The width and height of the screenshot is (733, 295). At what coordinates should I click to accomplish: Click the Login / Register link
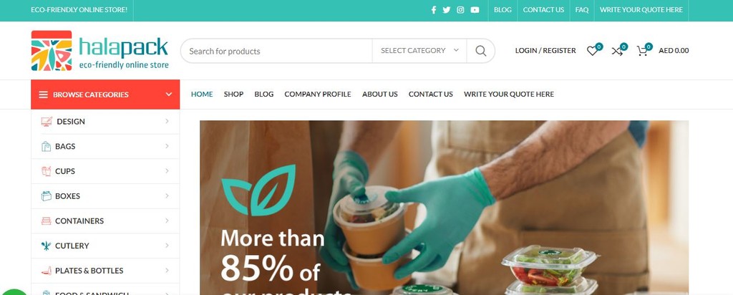tap(545, 51)
